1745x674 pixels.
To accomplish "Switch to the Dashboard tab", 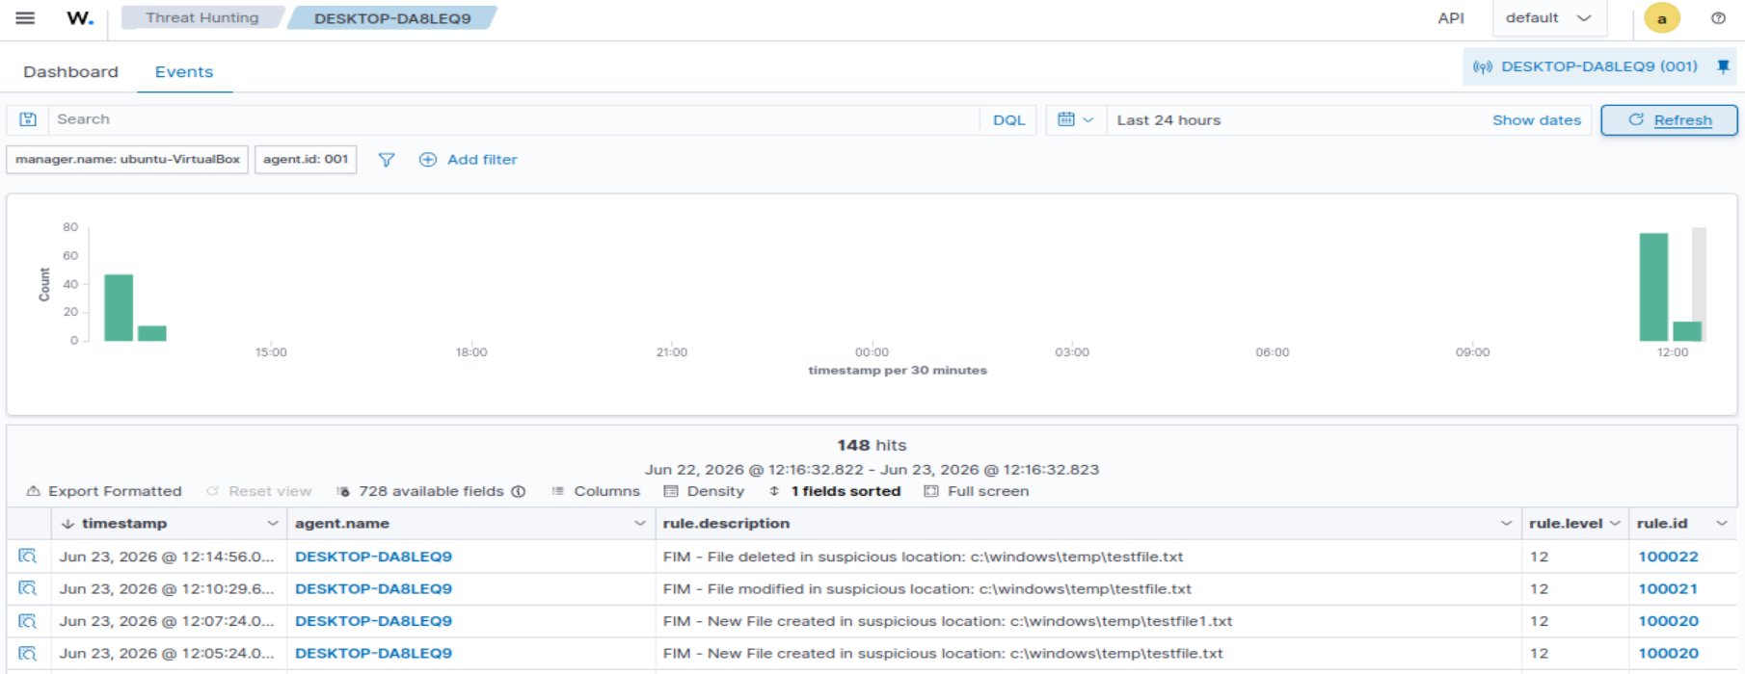I will tap(70, 72).
